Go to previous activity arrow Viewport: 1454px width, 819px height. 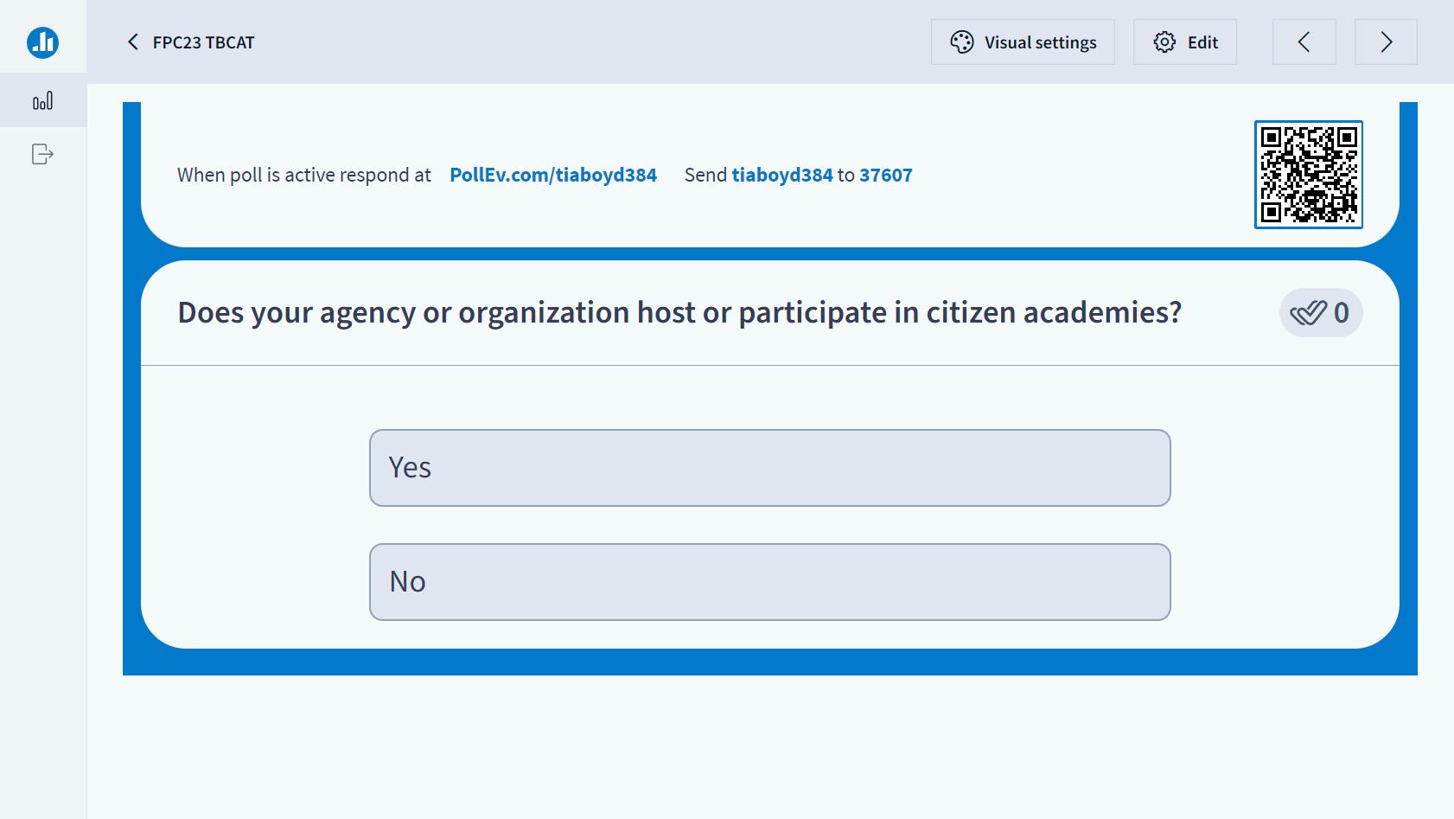[1304, 42]
